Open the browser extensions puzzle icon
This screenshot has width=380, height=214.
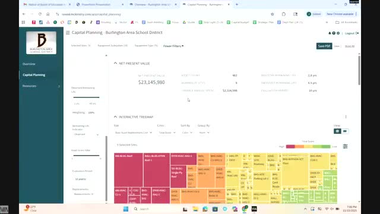tap(284, 14)
